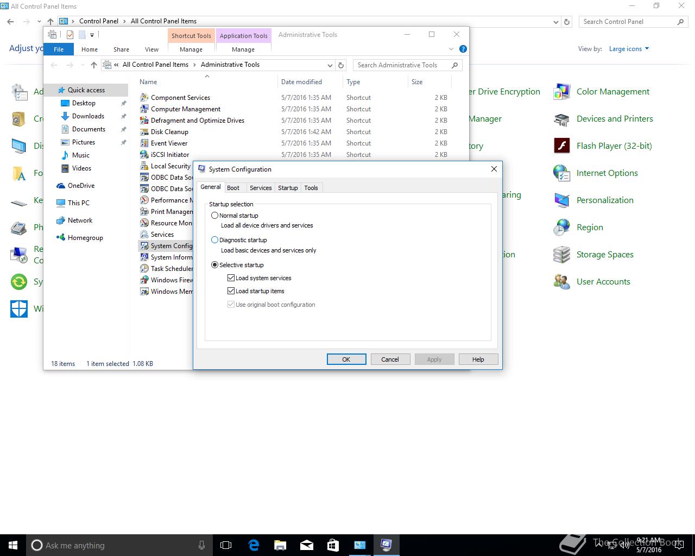Select iSCSI Initiator shortcut icon
The image size is (695, 556).
(x=144, y=155)
